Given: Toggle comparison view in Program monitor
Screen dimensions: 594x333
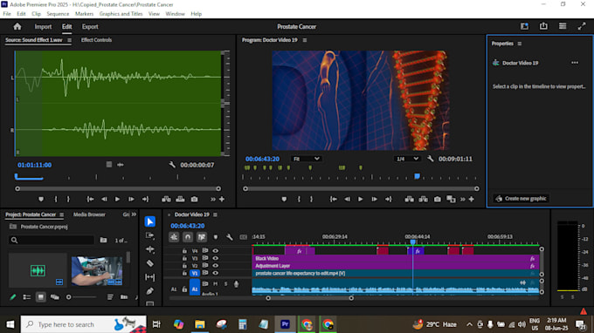Looking at the screenshot, I should (451, 200).
